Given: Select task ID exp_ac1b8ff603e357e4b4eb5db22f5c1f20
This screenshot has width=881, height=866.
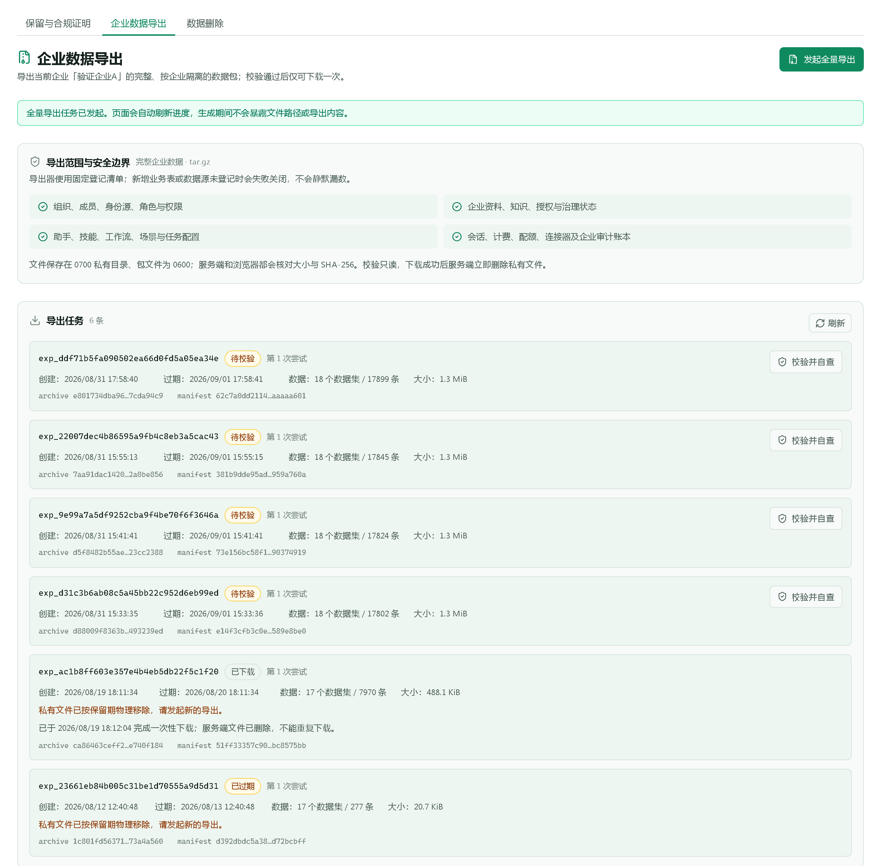Looking at the screenshot, I should coord(128,671).
